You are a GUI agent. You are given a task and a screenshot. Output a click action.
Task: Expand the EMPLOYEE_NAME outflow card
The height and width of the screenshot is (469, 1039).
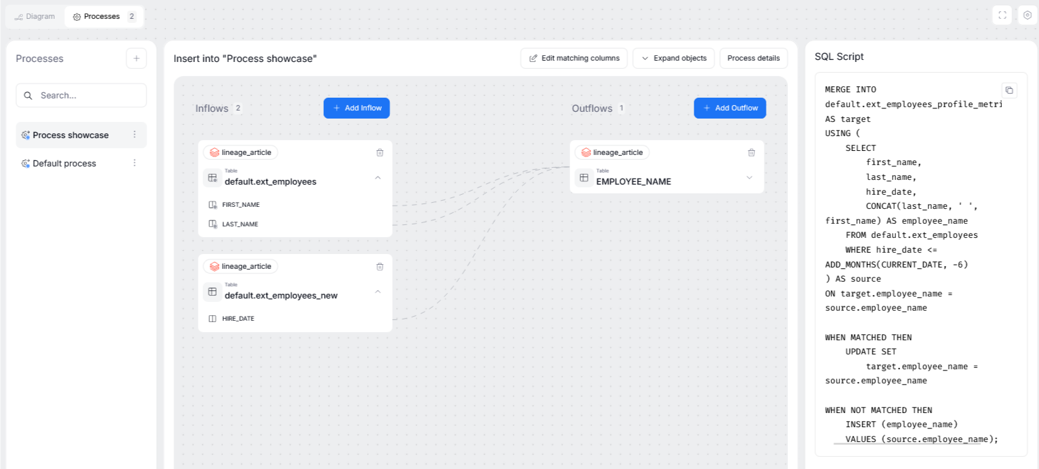(749, 178)
